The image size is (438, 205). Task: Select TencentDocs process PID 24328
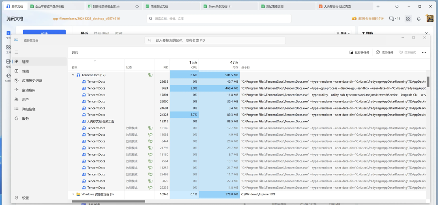point(247,115)
